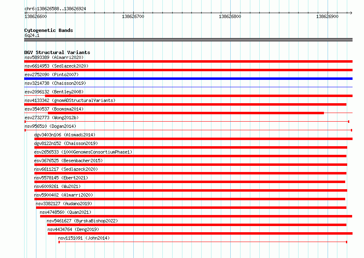
Task: Open nsv1151091 (John2014) variant
Action: (84, 238)
